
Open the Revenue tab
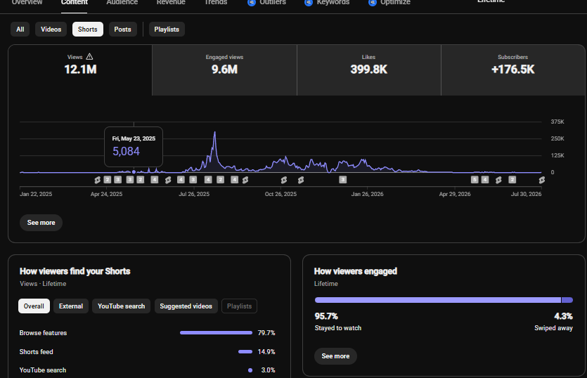(171, 3)
